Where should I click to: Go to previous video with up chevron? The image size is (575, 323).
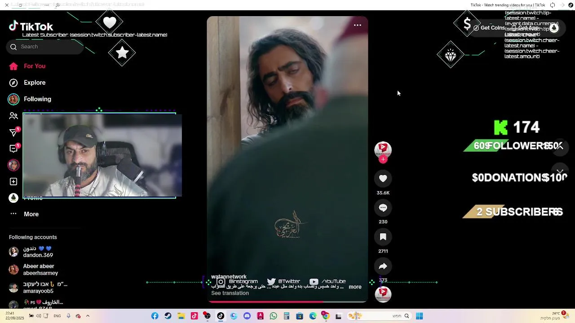(560, 147)
